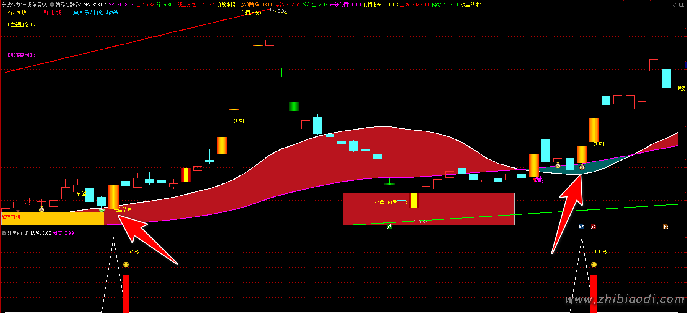687x313 pixels.
Task: Toggle the side panel icon at top right
Action: pyautogui.click(x=682, y=5)
